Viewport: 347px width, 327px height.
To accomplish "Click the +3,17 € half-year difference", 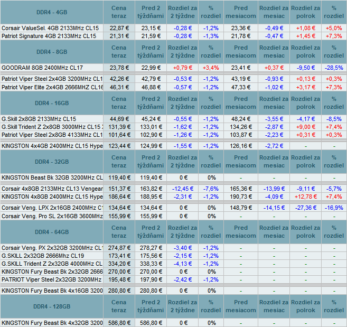I will coord(306,87).
